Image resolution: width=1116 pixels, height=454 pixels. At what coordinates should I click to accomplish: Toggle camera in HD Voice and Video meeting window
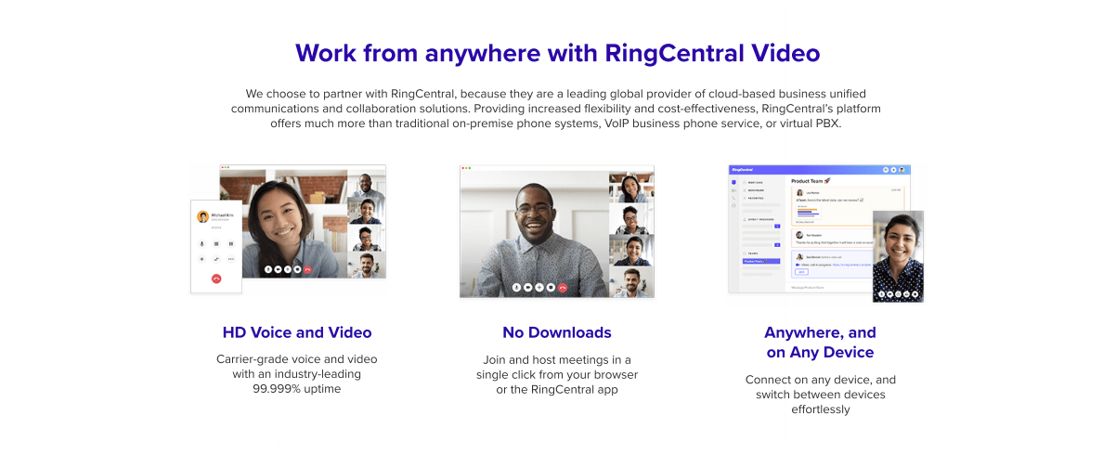click(x=278, y=269)
